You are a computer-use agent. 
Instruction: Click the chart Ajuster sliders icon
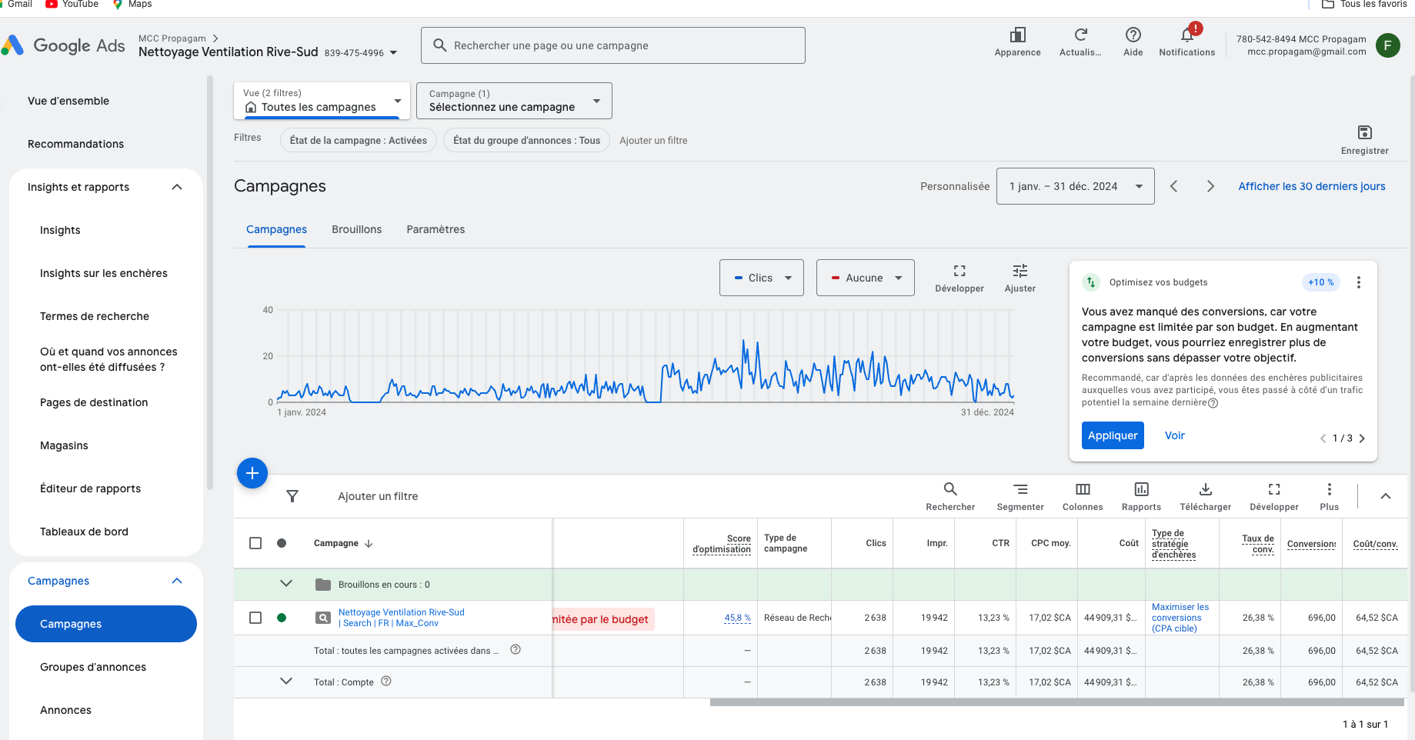point(1020,271)
